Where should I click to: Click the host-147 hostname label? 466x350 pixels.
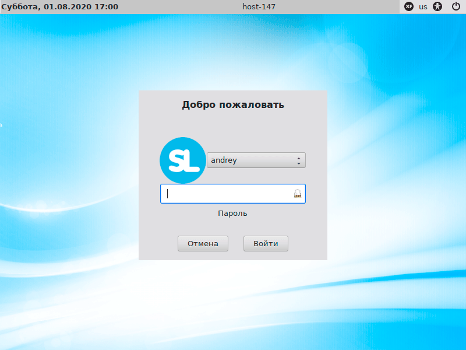click(x=259, y=7)
